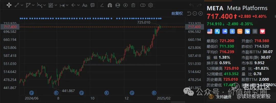276x103 pixels.
Task: Click the META ticker symbol title
Action: click(215, 8)
